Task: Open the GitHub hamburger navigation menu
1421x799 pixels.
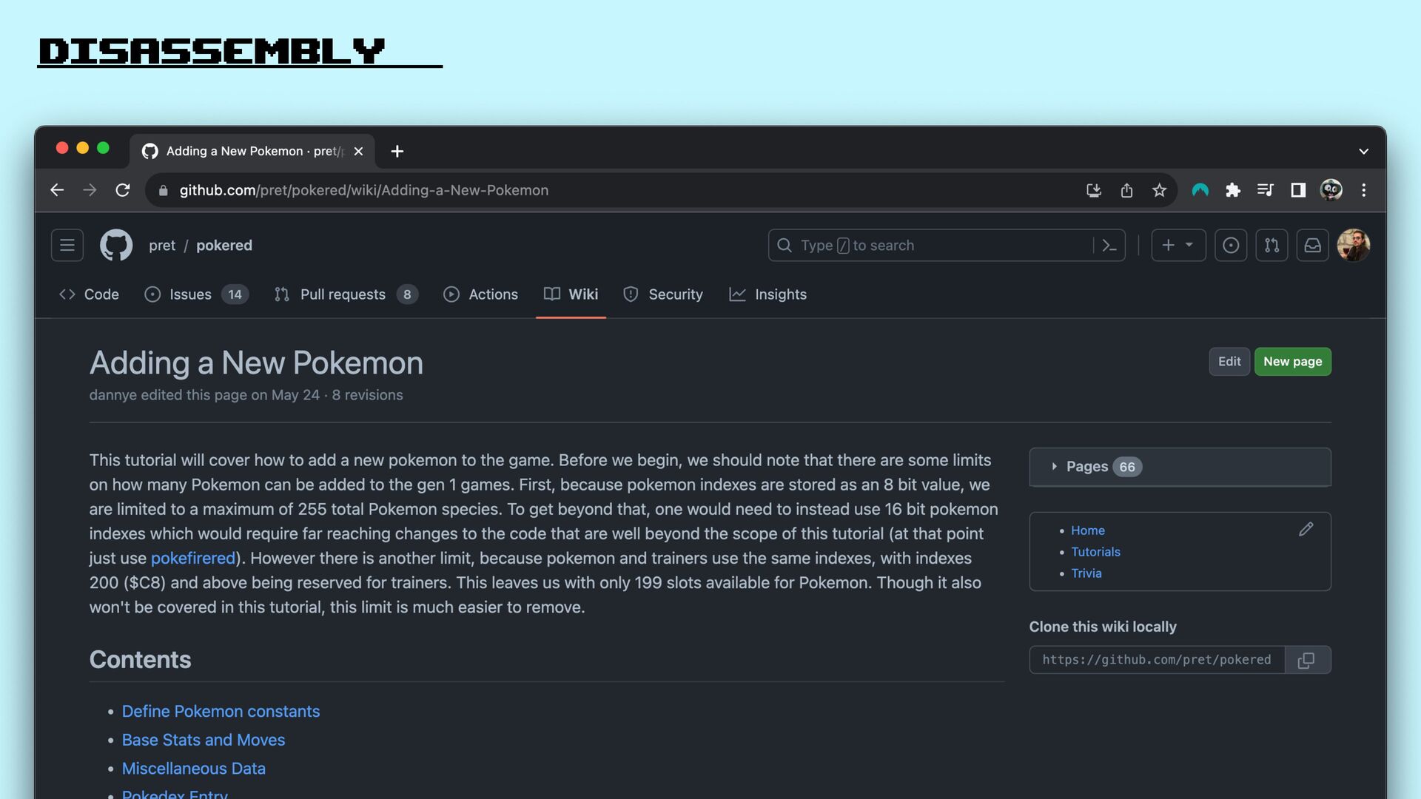Action: (x=67, y=245)
